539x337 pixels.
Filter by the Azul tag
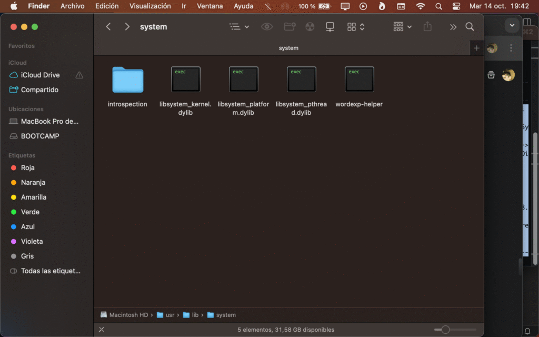click(x=28, y=226)
